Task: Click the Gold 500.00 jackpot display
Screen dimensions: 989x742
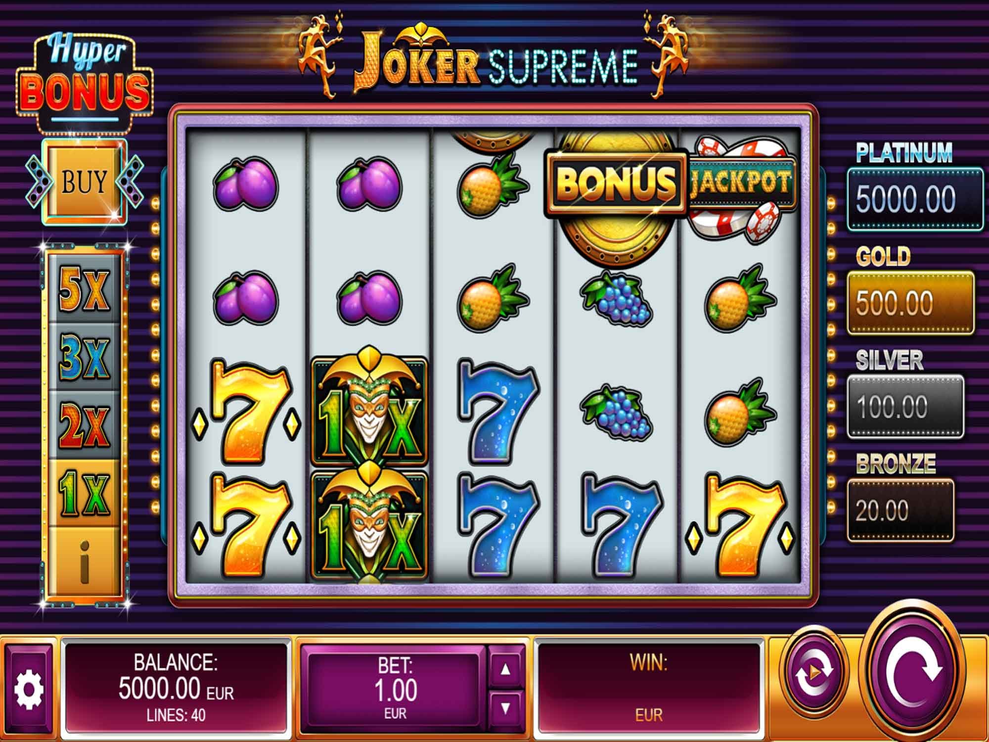Action: [x=910, y=302]
